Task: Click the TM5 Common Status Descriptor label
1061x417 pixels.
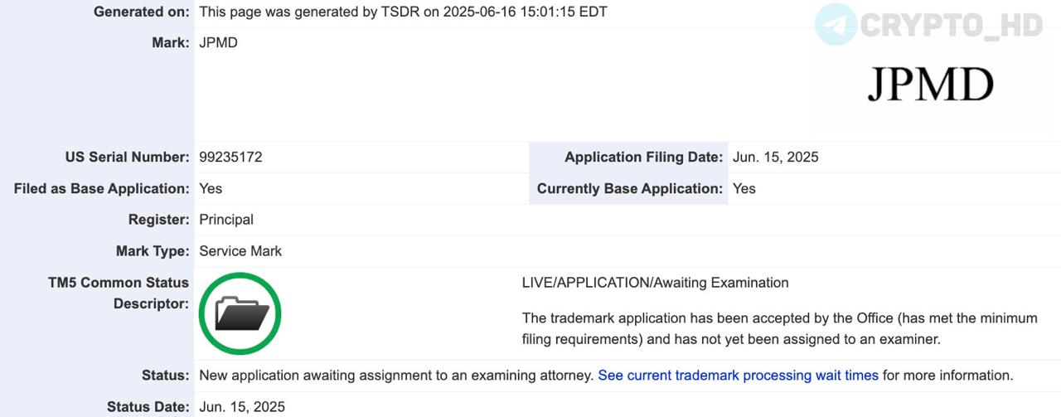Action: 119,293
